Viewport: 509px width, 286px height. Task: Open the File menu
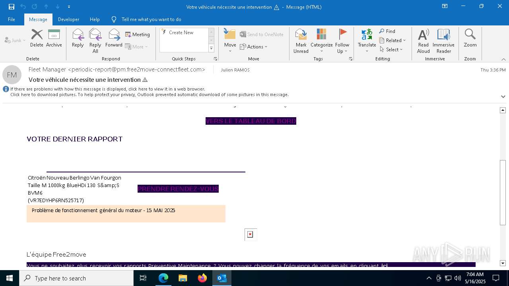pos(12,19)
